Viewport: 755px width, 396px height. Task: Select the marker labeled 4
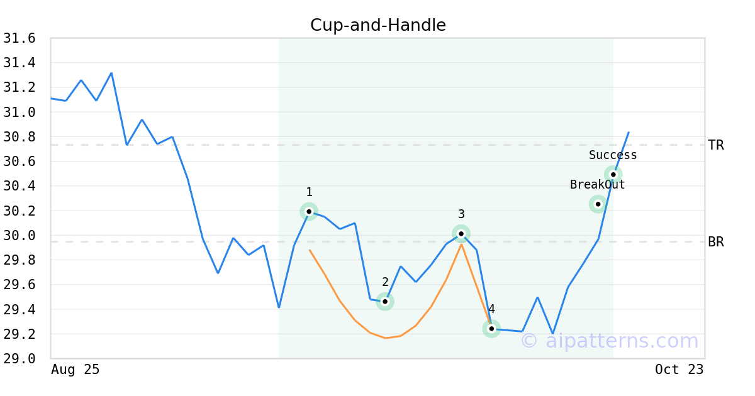(x=491, y=329)
